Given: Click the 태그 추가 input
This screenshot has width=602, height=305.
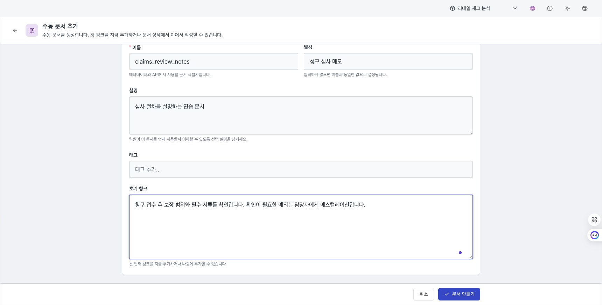Looking at the screenshot, I should coord(301,169).
